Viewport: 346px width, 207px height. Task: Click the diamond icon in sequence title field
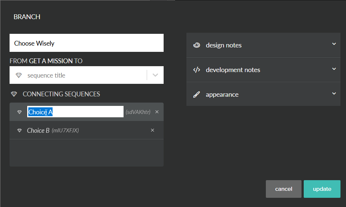coord(19,75)
